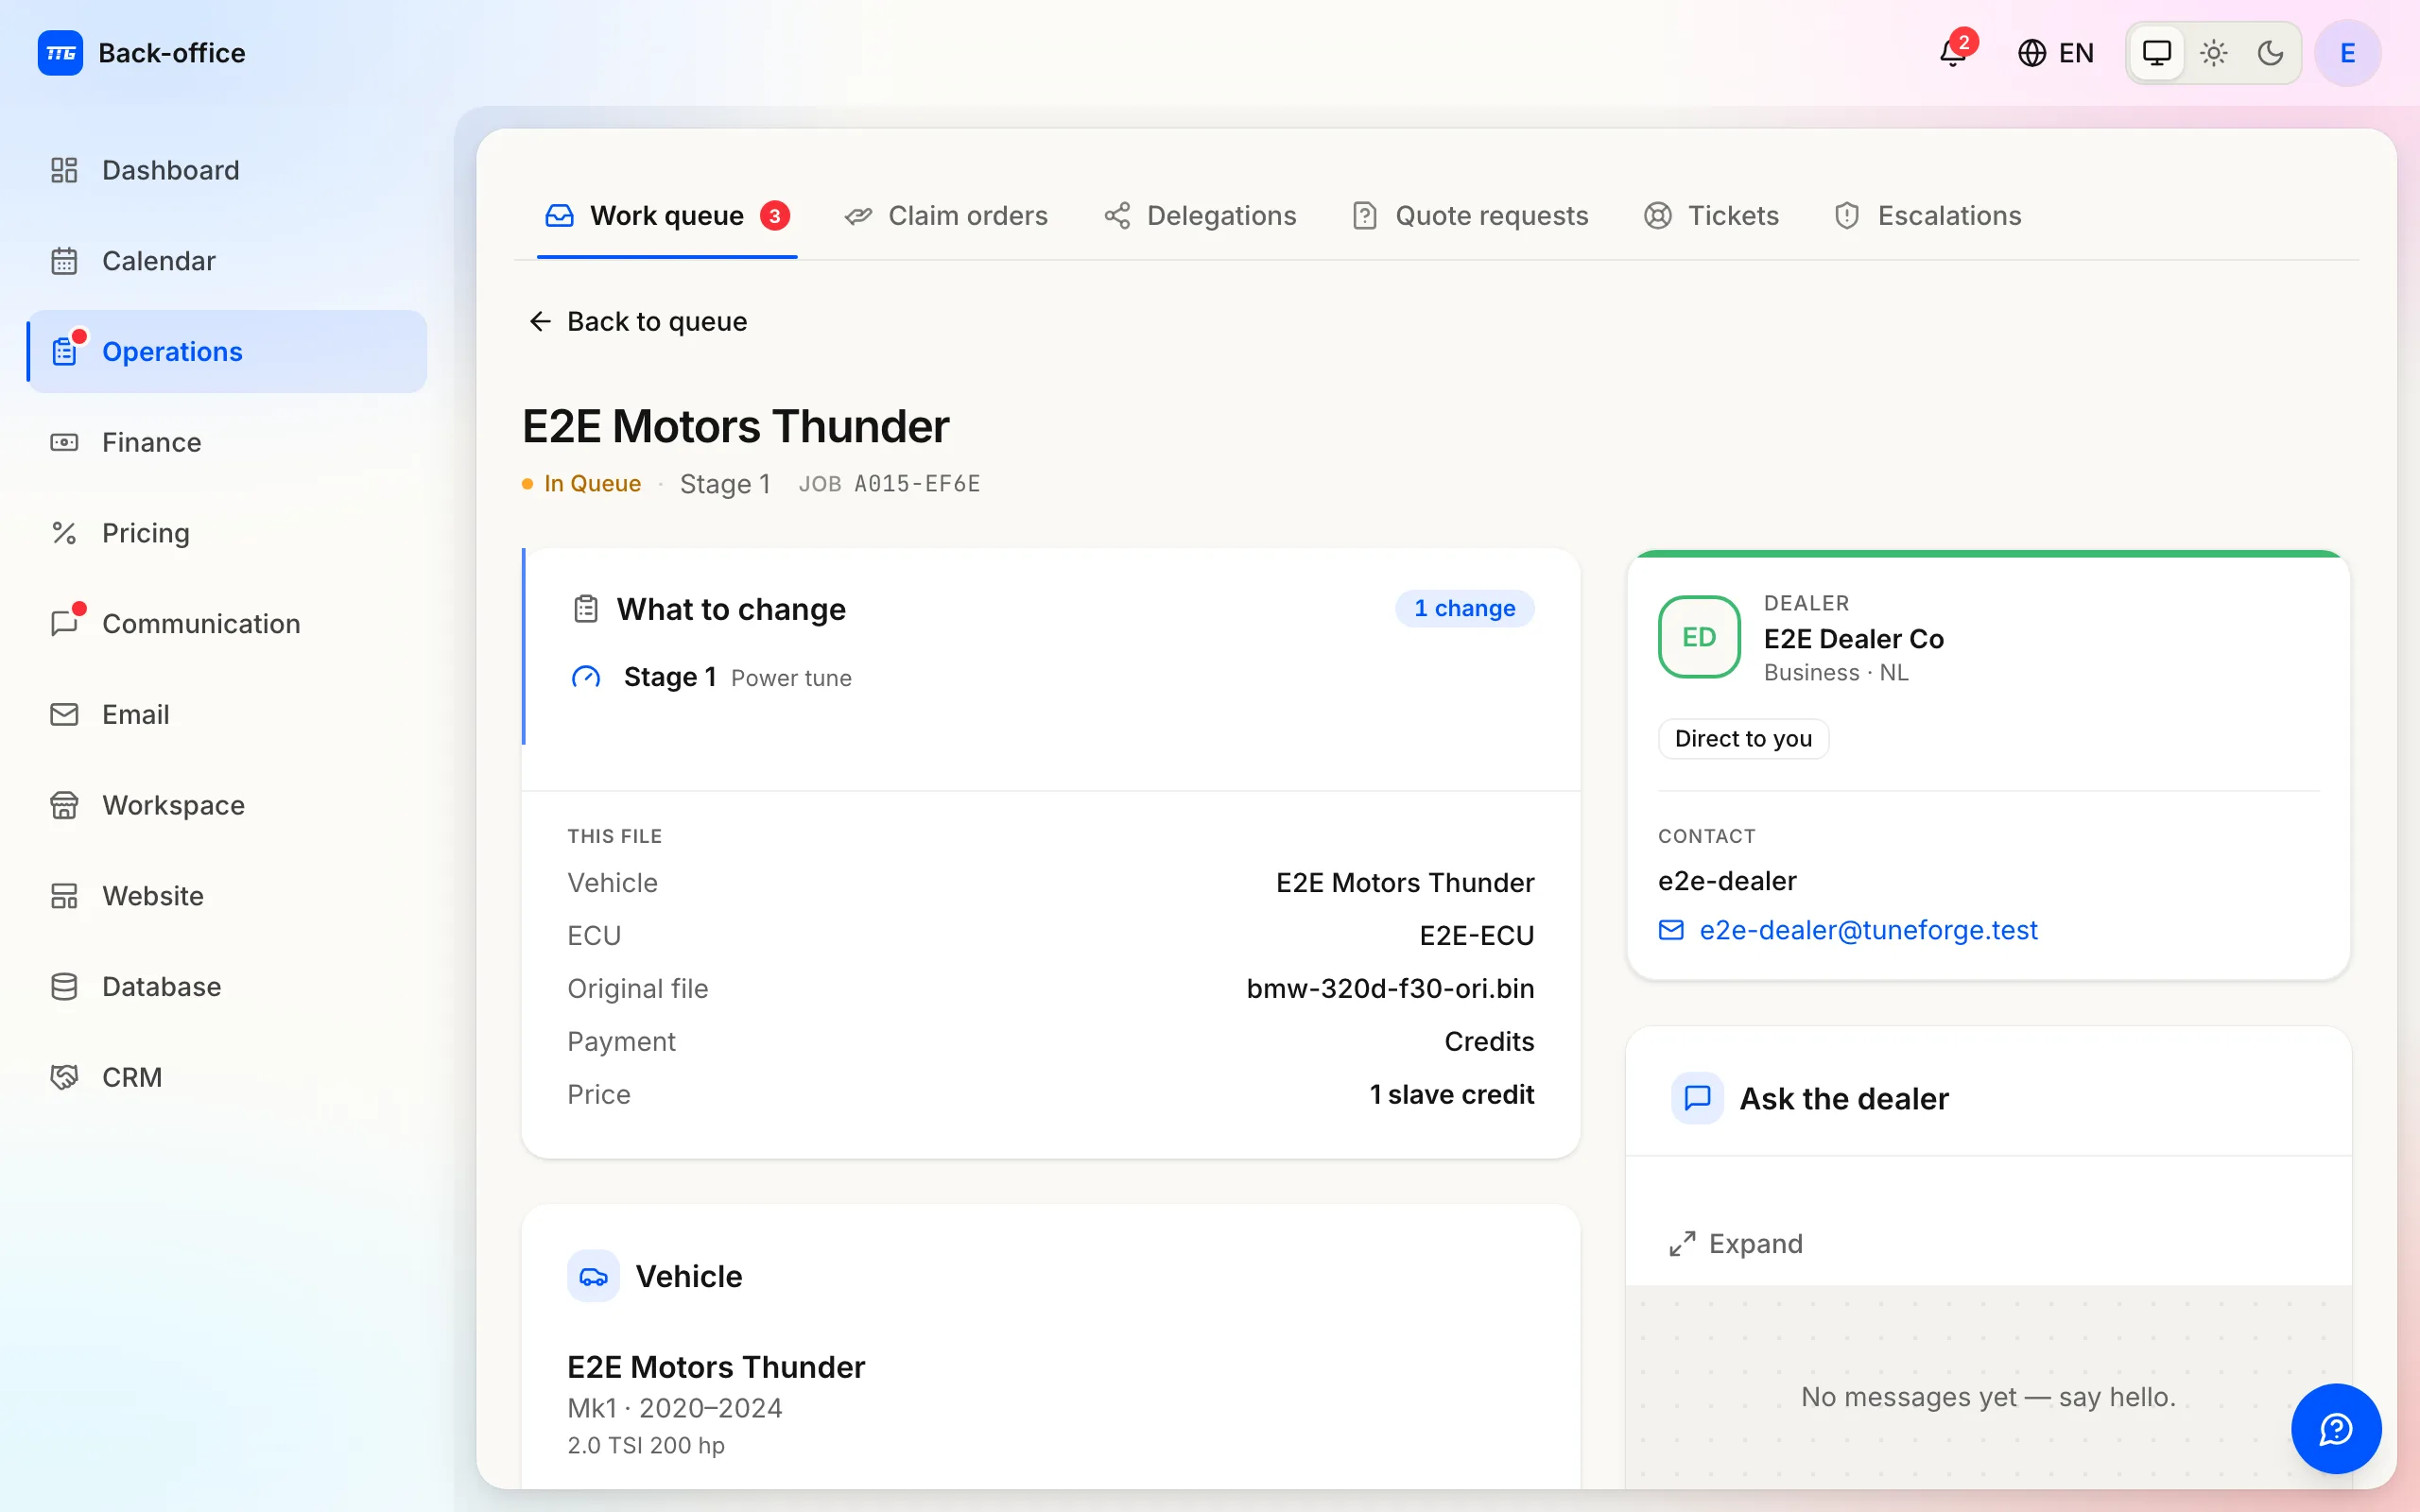Screen dimensions: 2420x1512
Task: Click the Back-office logo icon
Action: click(60, 53)
